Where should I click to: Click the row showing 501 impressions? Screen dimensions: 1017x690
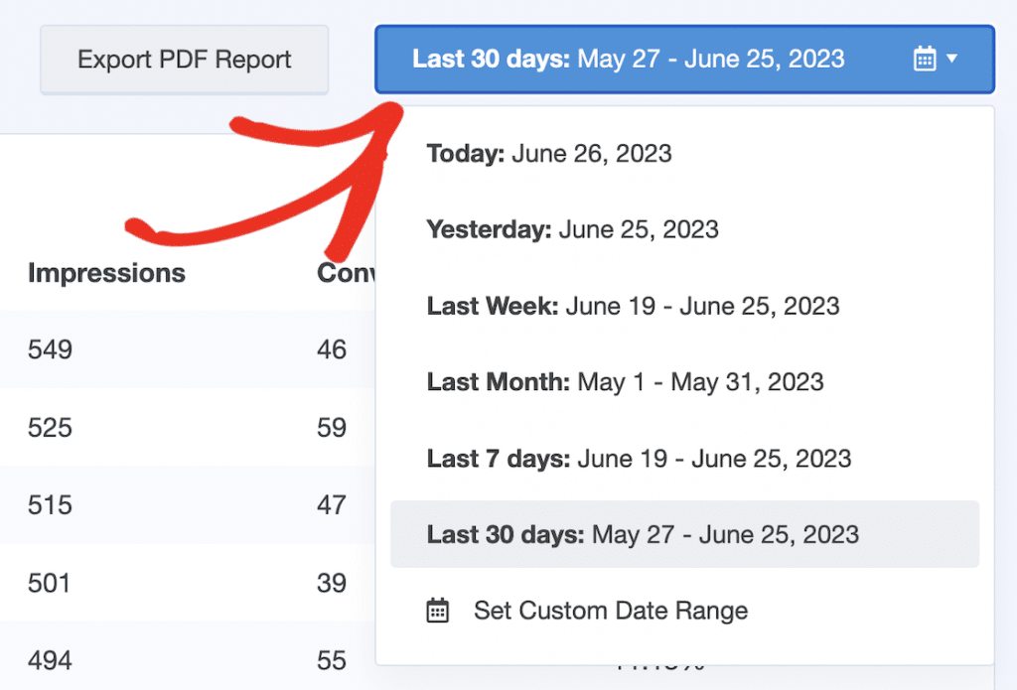[50, 583]
